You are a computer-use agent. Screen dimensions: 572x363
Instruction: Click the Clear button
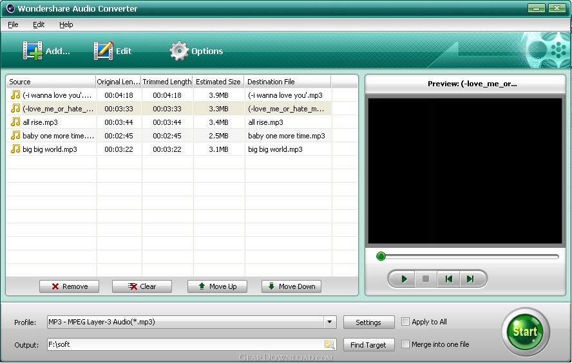coord(142,286)
